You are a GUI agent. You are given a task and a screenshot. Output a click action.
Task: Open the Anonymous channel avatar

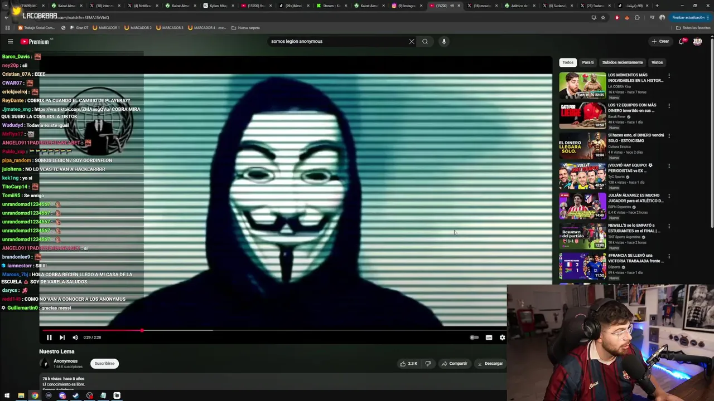point(45,364)
